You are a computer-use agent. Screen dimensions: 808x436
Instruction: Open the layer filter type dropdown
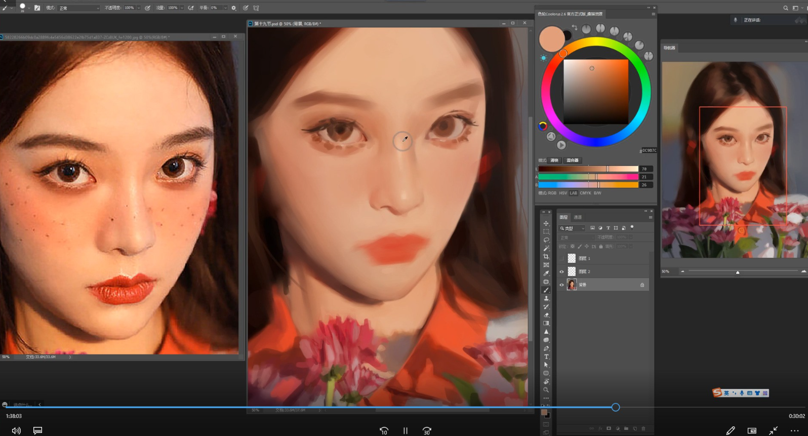[572, 228]
